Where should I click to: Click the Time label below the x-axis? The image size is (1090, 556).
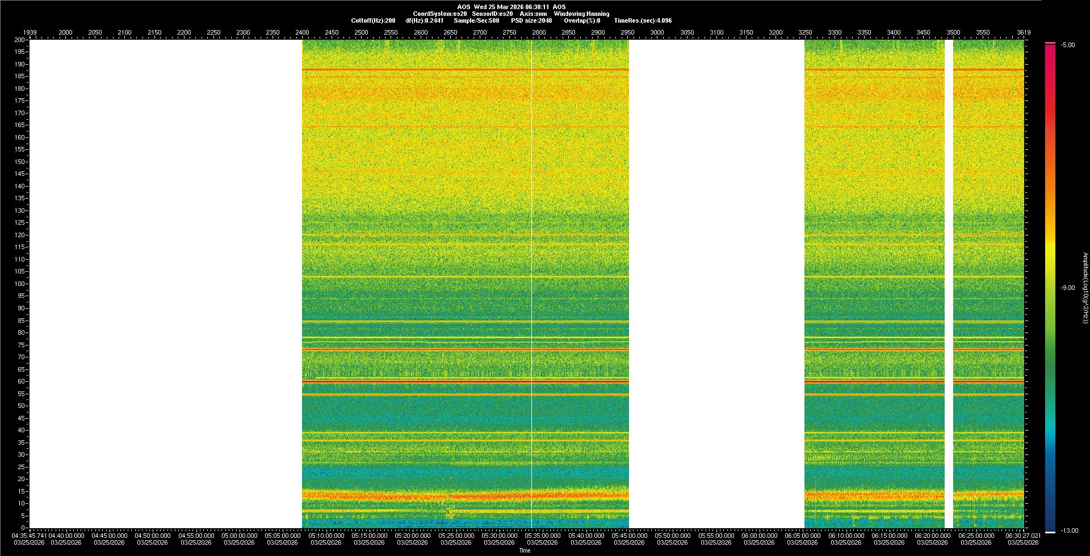(x=525, y=550)
